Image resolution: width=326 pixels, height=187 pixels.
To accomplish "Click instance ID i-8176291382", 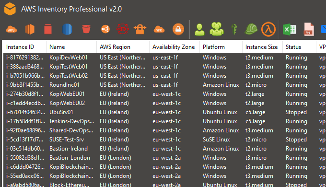I will pos(25,58).
